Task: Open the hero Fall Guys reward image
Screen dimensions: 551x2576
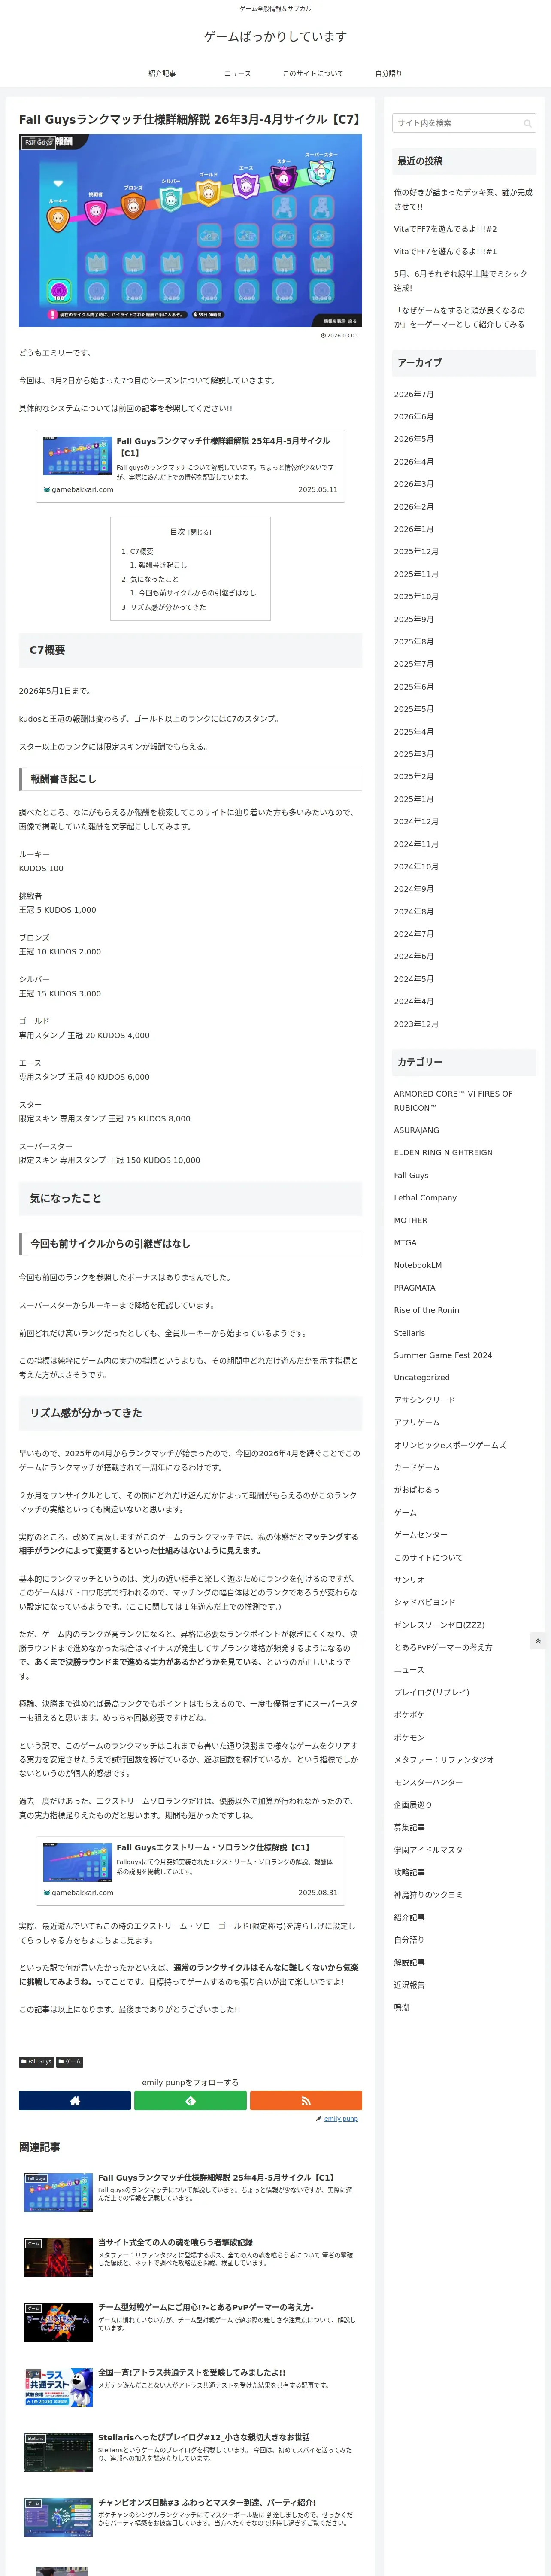Action: tap(190, 230)
